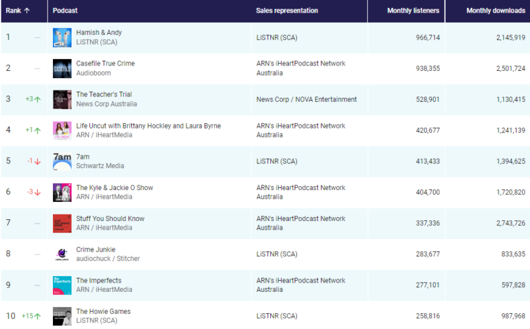Screen dimensions: 530x329
Task: Click the up arrow in The Howie Games row
Action: click(x=38, y=316)
